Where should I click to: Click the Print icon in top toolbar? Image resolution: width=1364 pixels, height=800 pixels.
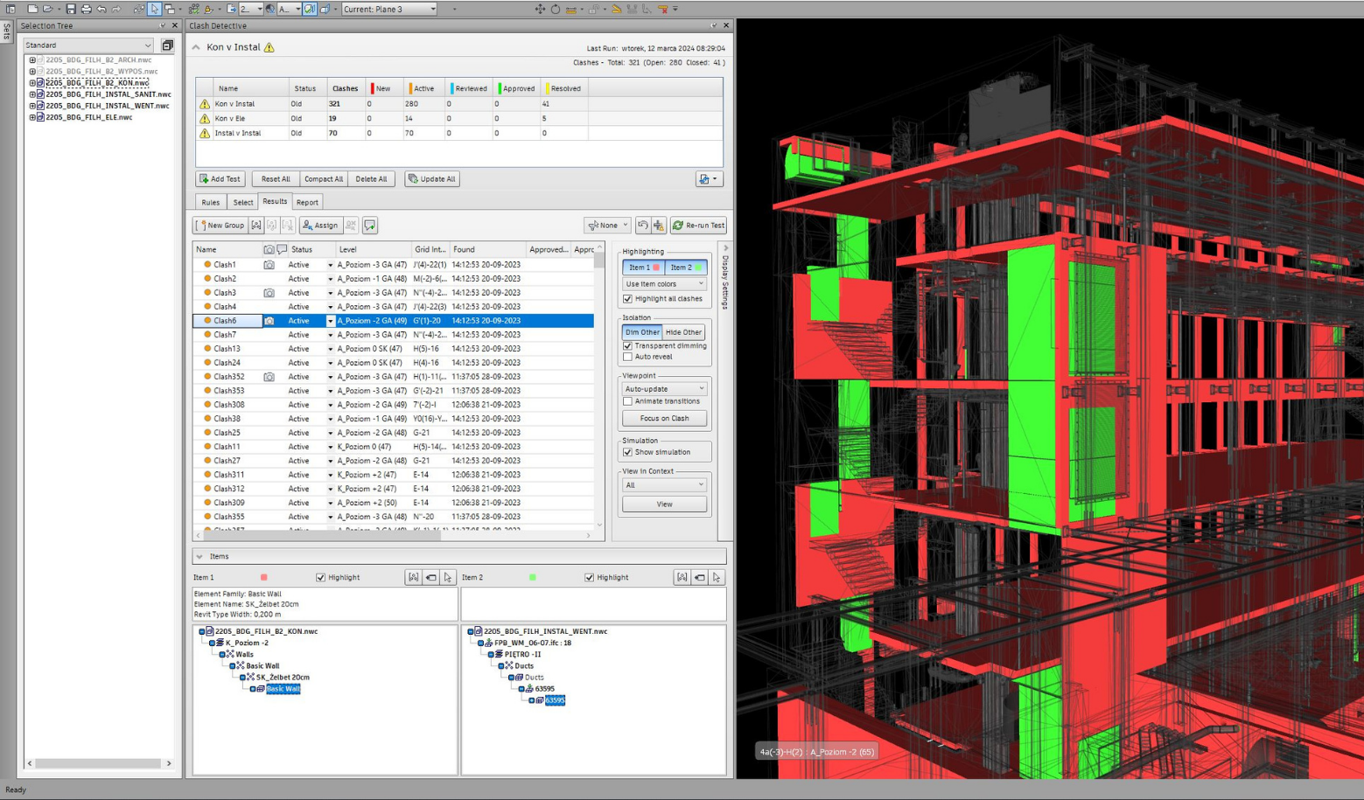click(86, 9)
